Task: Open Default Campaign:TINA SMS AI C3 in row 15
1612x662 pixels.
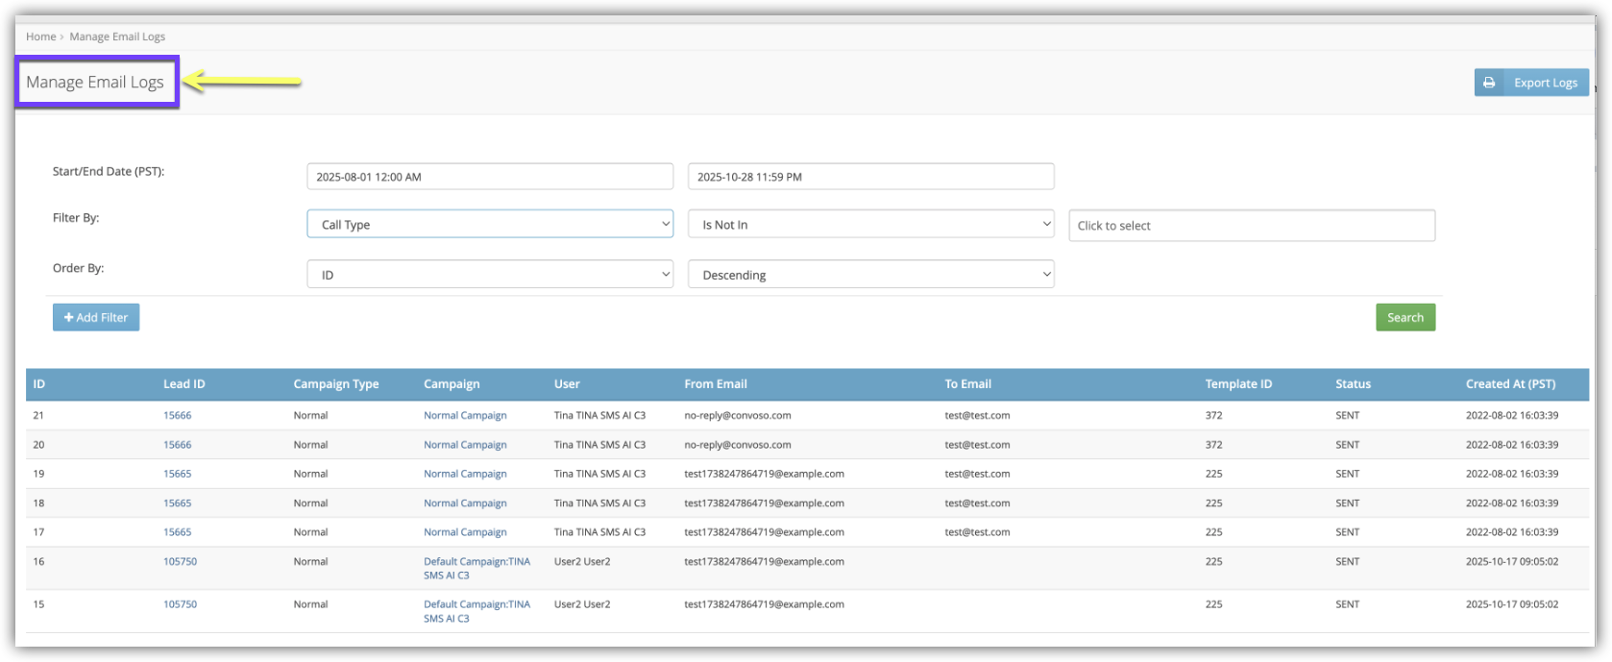Action: click(x=476, y=611)
